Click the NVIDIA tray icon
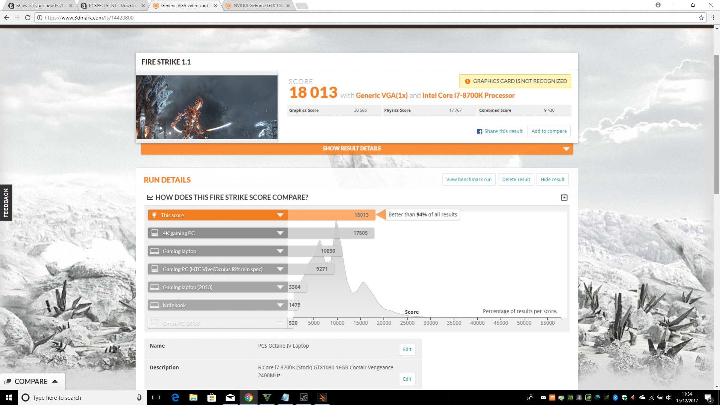Image resolution: width=720 pixels, height=405 pixels. coord(570,397)
